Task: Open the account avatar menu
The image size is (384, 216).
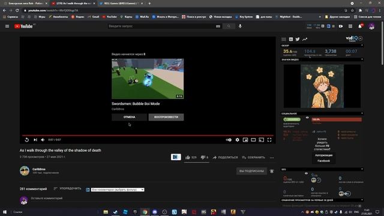Action: (371, 26)
